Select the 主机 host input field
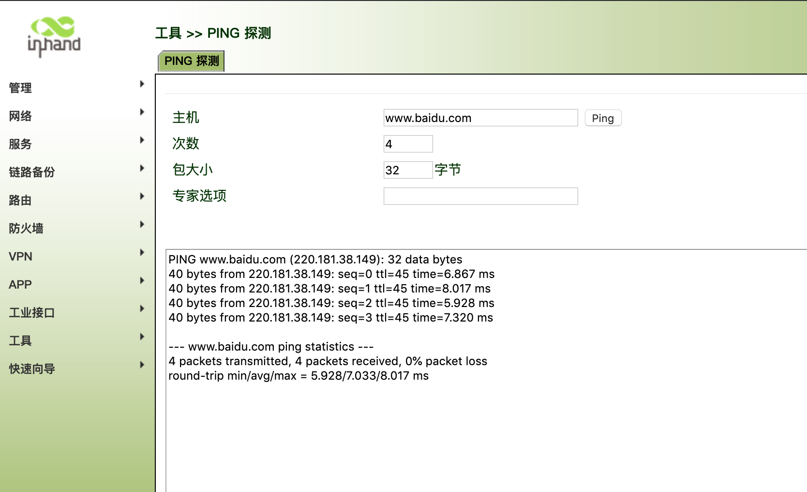Viewport: 807px width, 492px height. pyautogui.click(x=480, y=117)
